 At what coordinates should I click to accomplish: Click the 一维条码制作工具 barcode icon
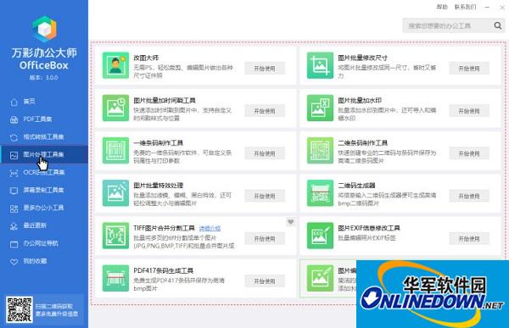click(115, 151)
